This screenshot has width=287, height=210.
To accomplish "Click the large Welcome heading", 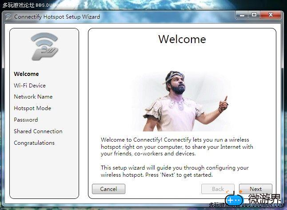I will pyautogui.click(x=182, y=39).
